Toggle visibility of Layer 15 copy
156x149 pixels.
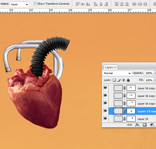[105, 111]
